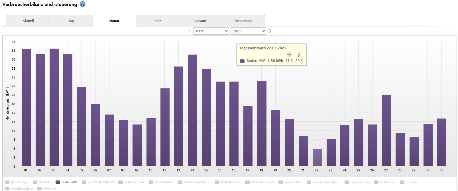The image size is (458, 191).
Task: Toggle Powerstation_Buero legend entry
Action: [x=323, y=182]
